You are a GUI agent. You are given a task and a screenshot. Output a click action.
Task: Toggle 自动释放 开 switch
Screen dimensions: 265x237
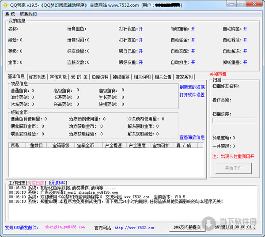pos(245,40)
